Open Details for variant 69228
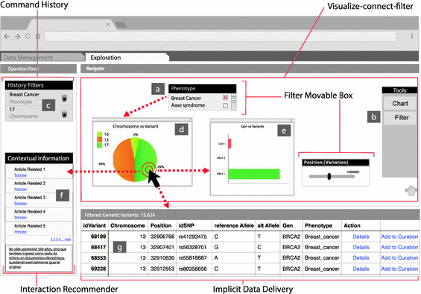Image resolution: width=421 pixels, height=294 pixels. (x=361, y=269)
